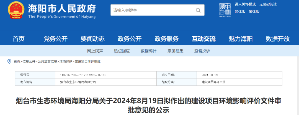This screenshot has width=299, height=115.
Task: Select the 政务服务 navigation item
Action: [x=167, y=39]
